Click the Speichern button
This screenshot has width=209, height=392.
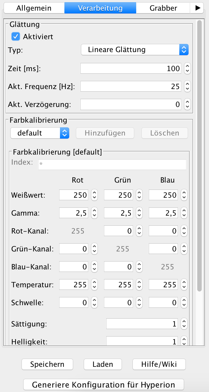tap(47, 364)
